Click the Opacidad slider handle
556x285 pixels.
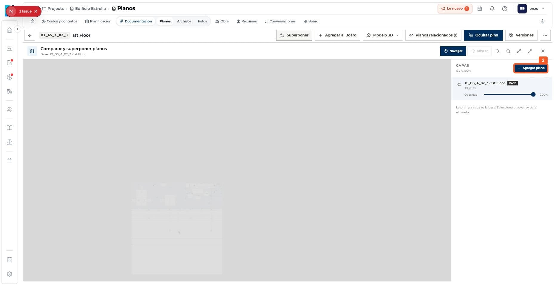(533, 94)
